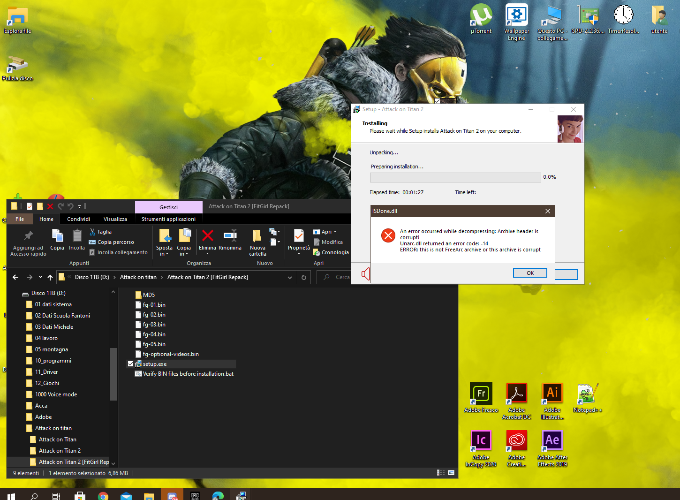Pin with Aggiungi ad Accesso rapido
Viewport: 680px width, 500px height.
[28, 243]
